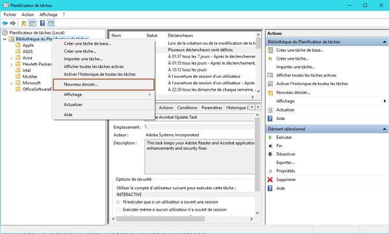The width and height of the screenshot is (390, 234).
Task: Toggle the console tree pane toolbar icon
Action: [32, 23]
